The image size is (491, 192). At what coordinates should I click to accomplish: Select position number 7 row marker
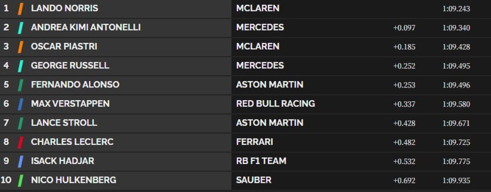click(x=6, y=123)
